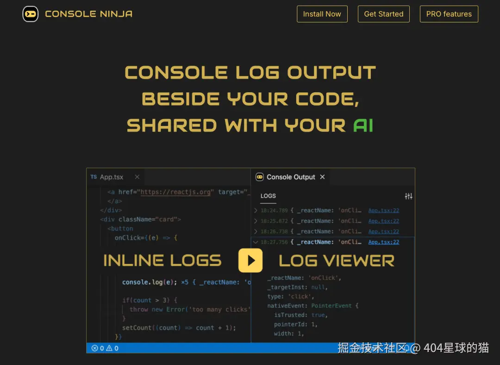Click the TS file type icon on App.tsx tab
This screenshot has height=365, width=500.
coord(94,177)
